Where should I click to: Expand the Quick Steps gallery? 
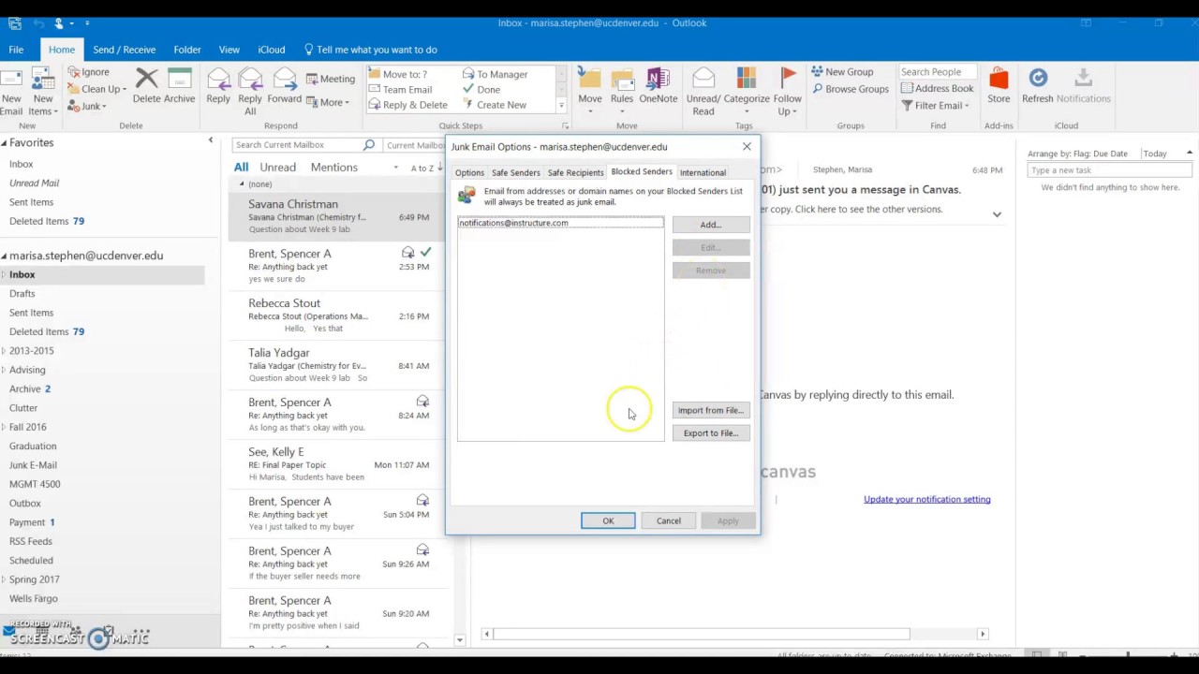coord(561,105)
